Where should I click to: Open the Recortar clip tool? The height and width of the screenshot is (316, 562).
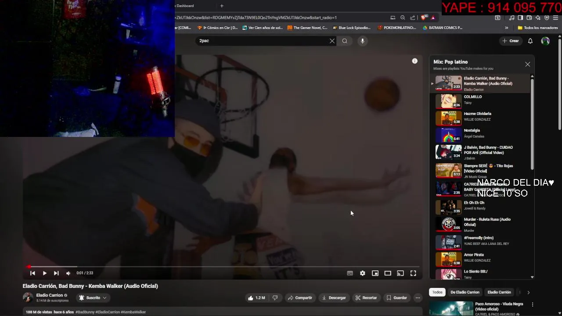click(x=366, y=298)
